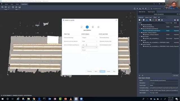Viewport: 180px width, 101px height.
Task: Open Help from the Publish dialog
Action: (114, 71)
